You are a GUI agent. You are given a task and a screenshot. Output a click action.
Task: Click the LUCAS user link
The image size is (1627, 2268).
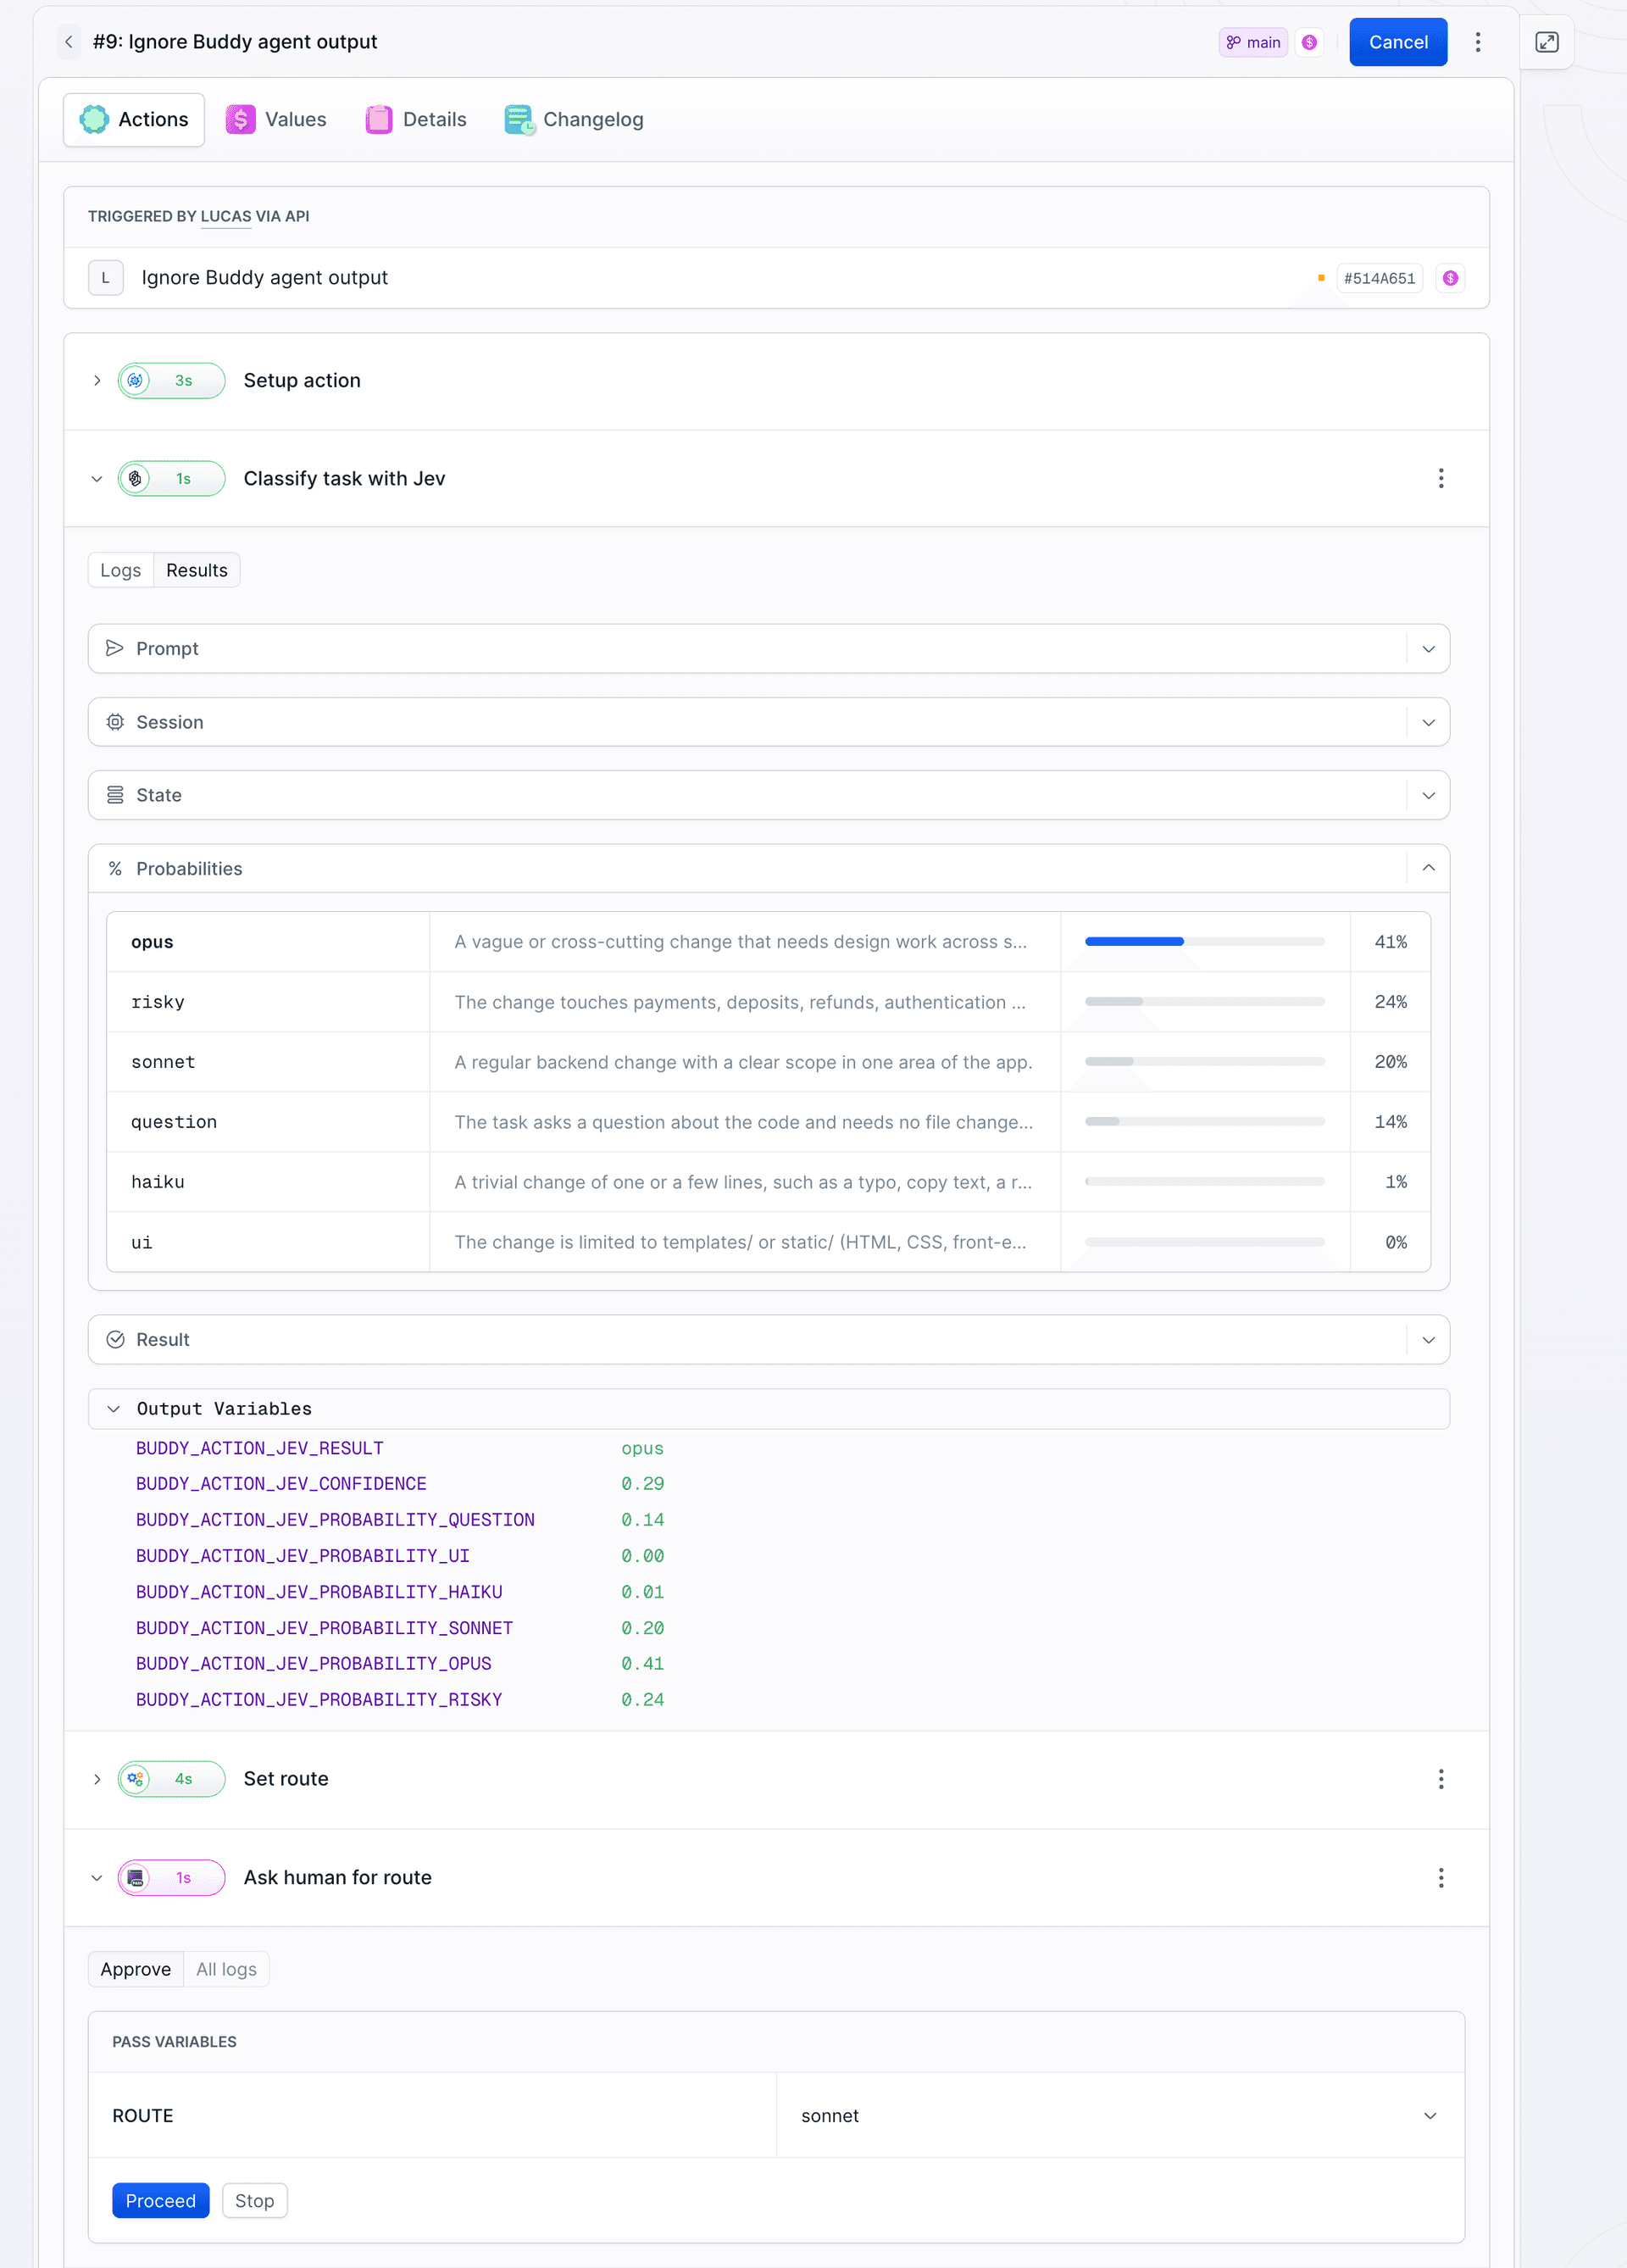tap(226, 216)
